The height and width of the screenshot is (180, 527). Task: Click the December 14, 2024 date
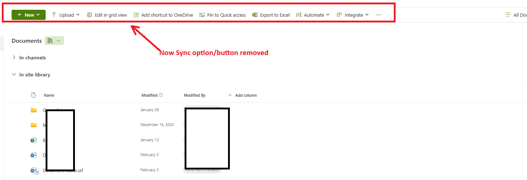[157, 125]
